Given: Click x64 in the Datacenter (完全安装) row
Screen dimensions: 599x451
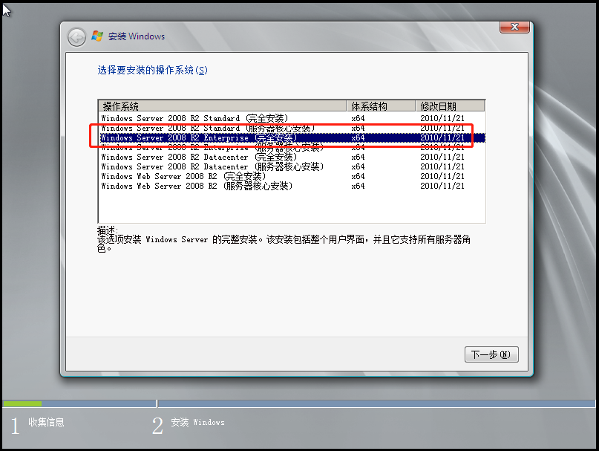Looking at the screenshot, I should click(358, 158).
